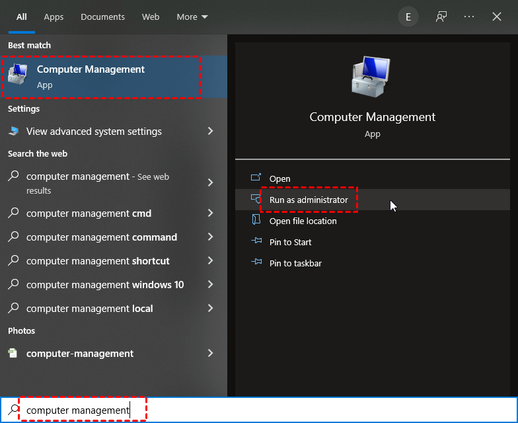
Task: Open the feedback icon in header
Action: [441, 17]
